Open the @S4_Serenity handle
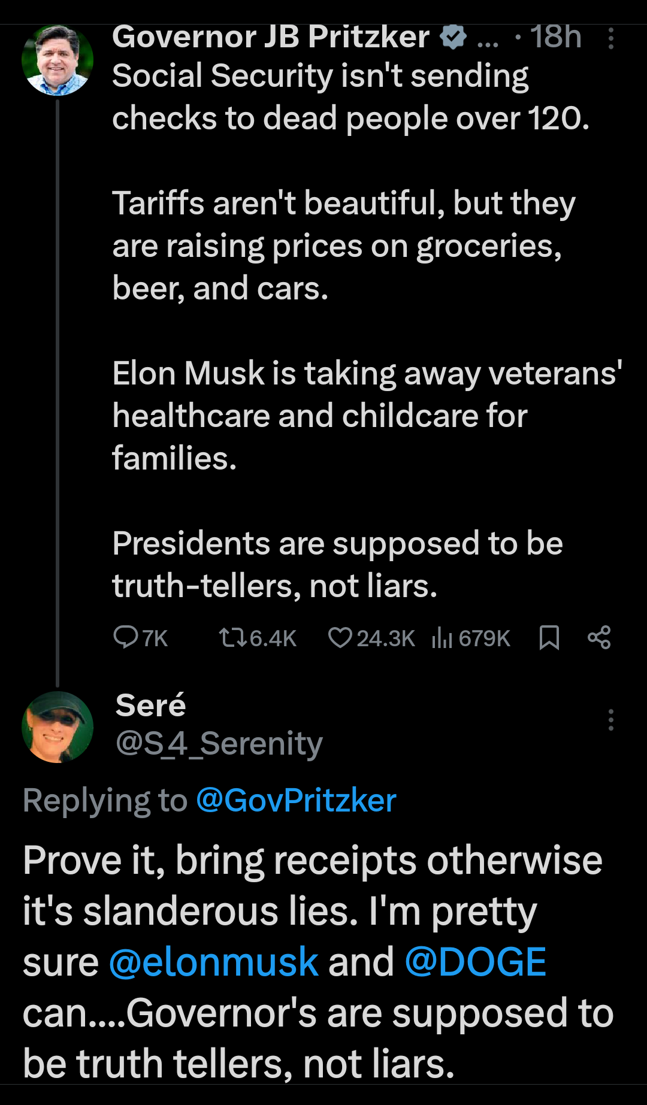This screenshot has height=1105, width=647. click(x=219, y=743)
